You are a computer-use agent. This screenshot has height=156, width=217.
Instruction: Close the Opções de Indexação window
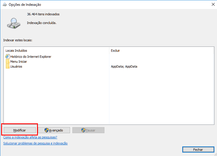pos(213,4)
